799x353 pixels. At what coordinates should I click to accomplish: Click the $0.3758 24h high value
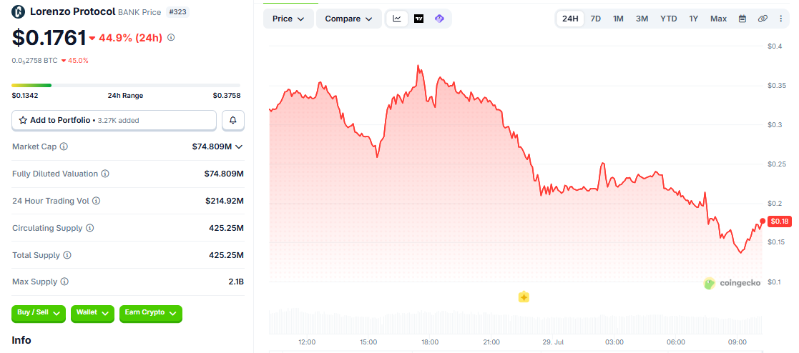[227, 95]
